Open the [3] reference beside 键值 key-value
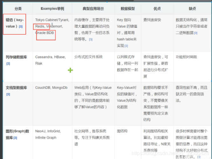This screenshot has width=212, height=159. (21, 26)
